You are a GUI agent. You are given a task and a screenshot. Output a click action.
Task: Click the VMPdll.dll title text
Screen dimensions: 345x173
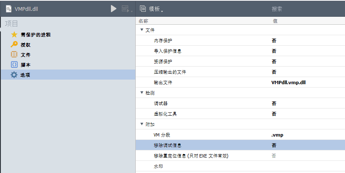(26, 9)
